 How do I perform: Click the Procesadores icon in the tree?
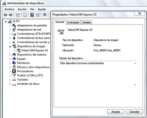[14, 71]
